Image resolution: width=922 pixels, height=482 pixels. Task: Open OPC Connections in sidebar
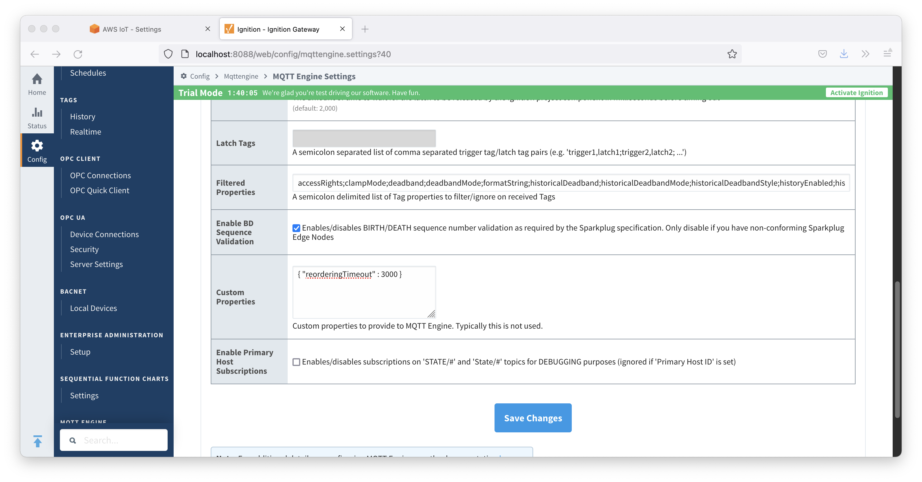[100, 176]
